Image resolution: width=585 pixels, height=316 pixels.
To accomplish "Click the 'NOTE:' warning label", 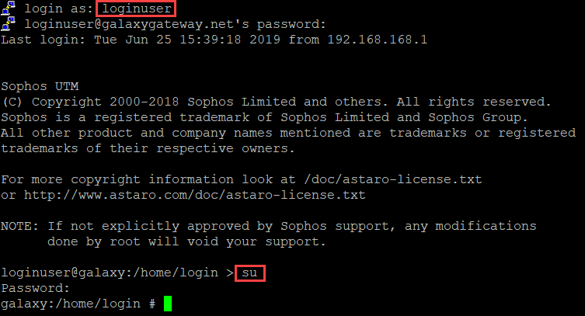I will tap(19, 226).
